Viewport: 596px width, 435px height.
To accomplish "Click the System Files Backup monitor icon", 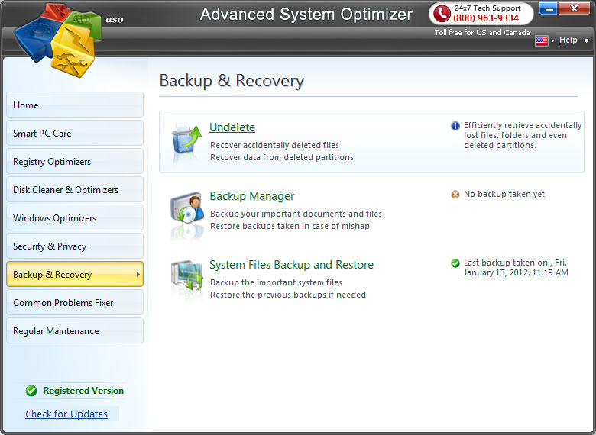I will (186, 277).
